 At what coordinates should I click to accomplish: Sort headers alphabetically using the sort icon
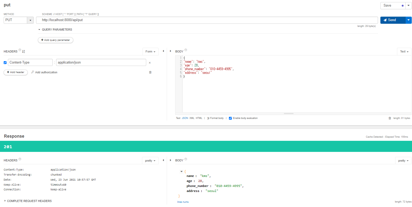tap(23, 51)
